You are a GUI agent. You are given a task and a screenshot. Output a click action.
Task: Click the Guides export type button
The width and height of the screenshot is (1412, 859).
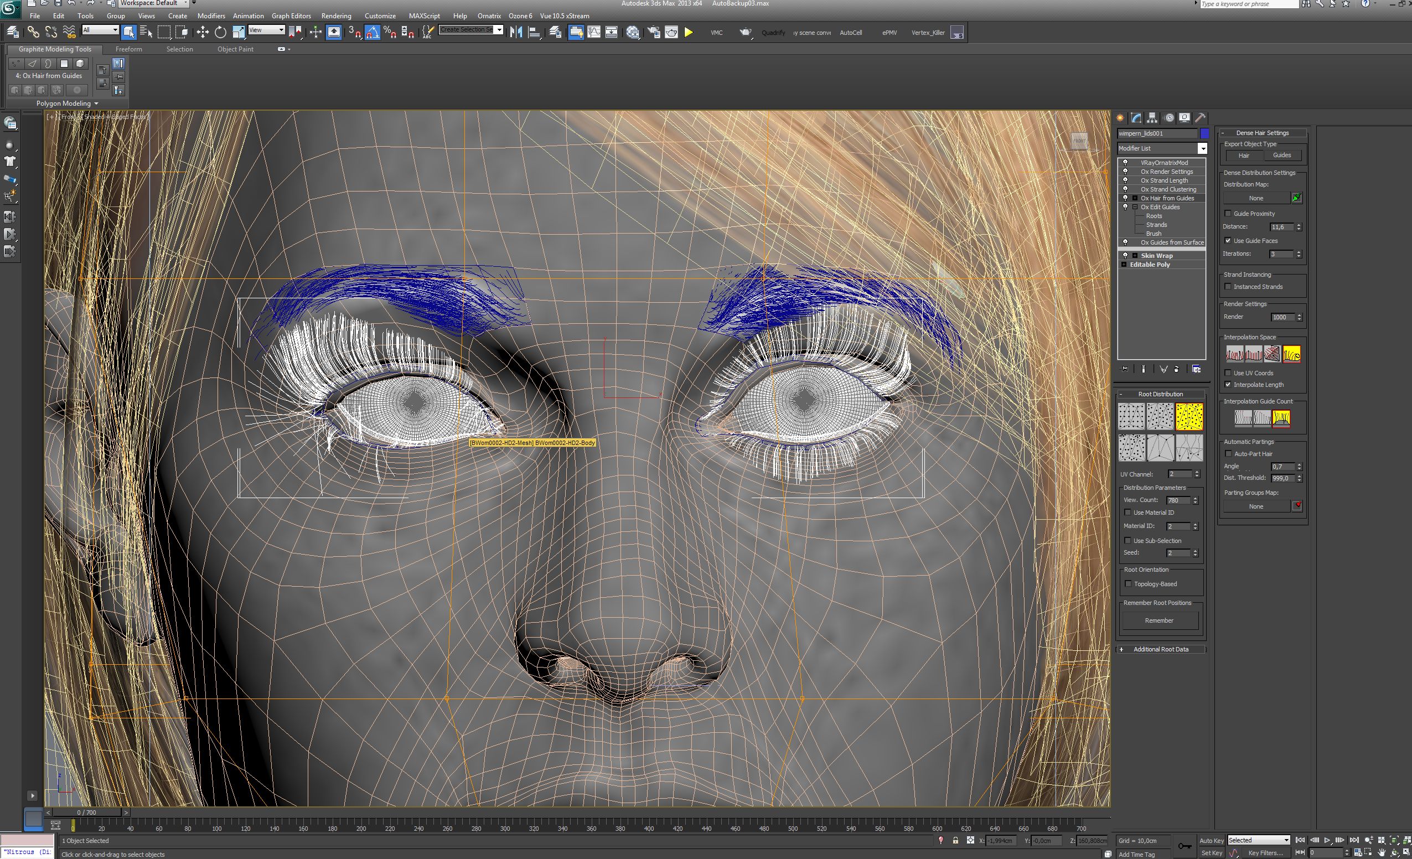[1282, 156]
